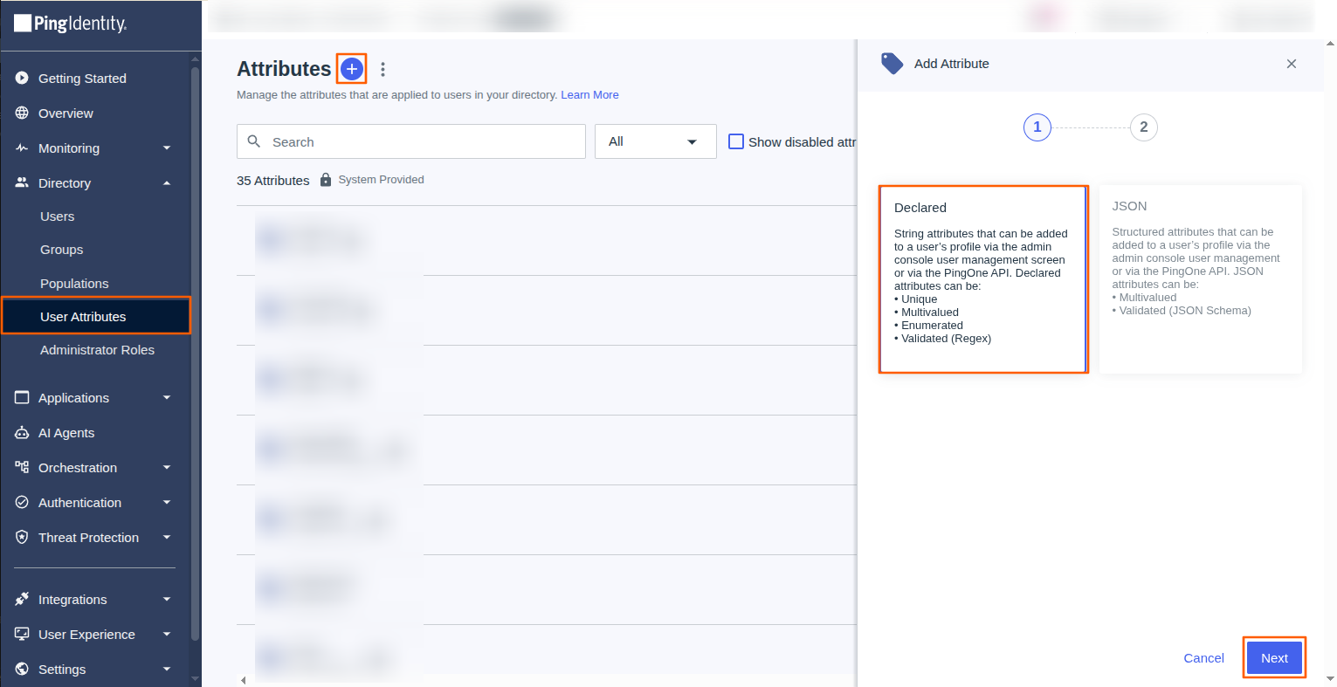Expand the Integrations menu section

click(167, 600)
